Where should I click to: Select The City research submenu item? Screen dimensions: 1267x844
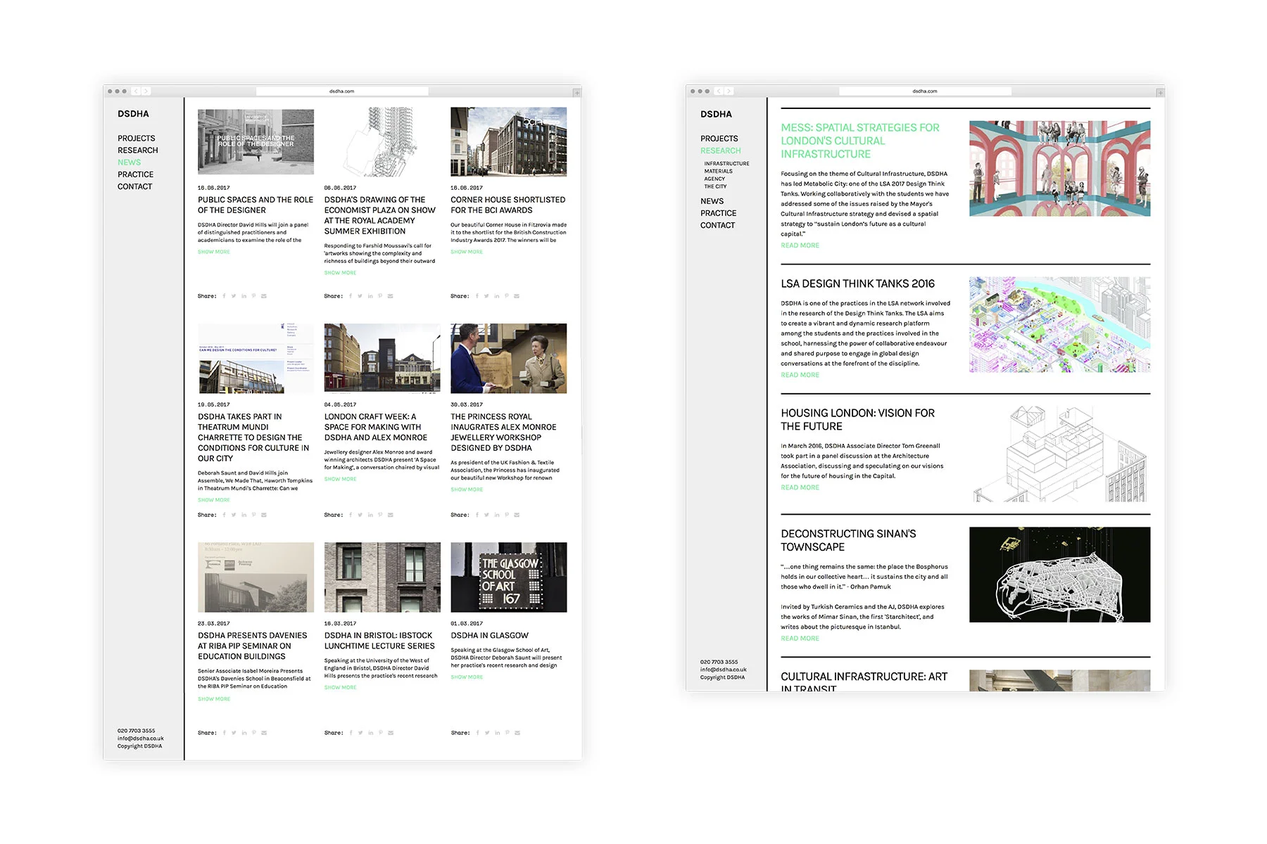(716, 187)
